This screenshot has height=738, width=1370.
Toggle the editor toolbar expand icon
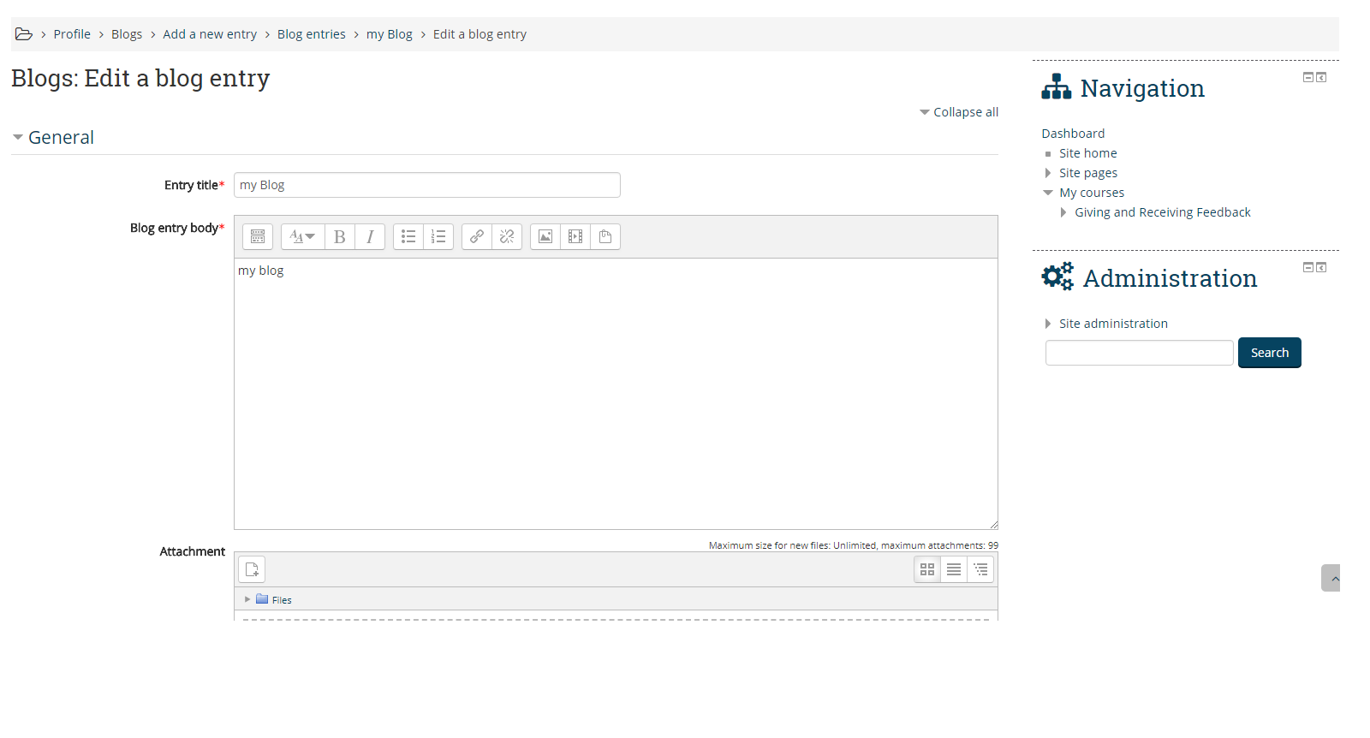click(258, 236)
